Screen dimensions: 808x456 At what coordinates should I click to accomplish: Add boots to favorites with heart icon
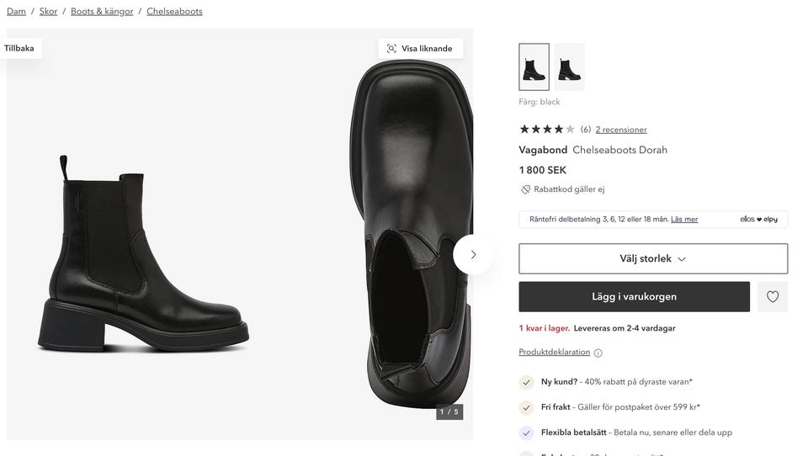pyautogui.click(x=772, y=297)
